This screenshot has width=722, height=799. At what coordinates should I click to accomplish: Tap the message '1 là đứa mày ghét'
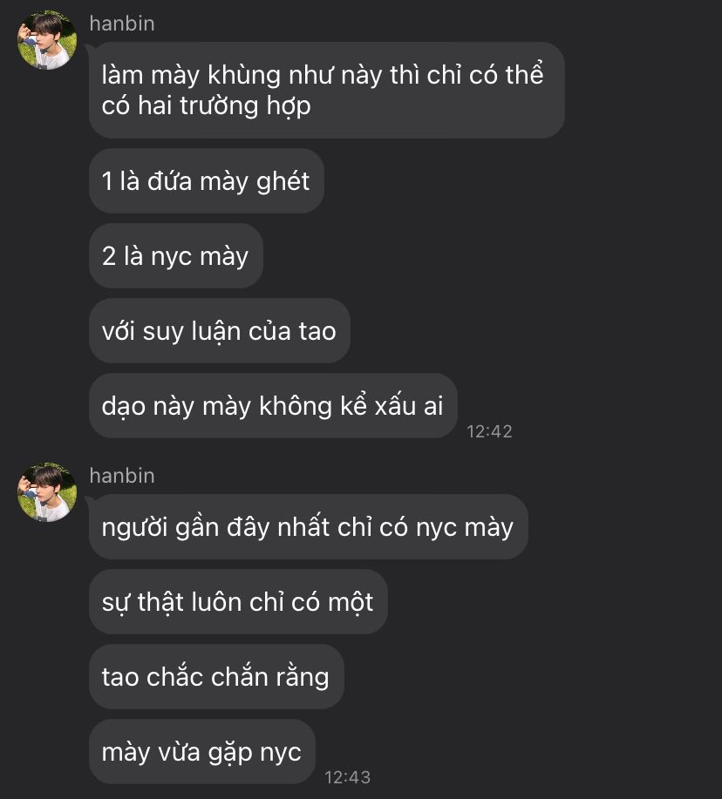tap(207, 181)
